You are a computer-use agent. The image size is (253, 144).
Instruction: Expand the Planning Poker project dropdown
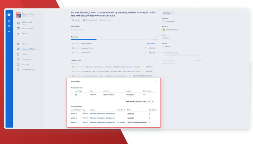(x=40, y=15)
